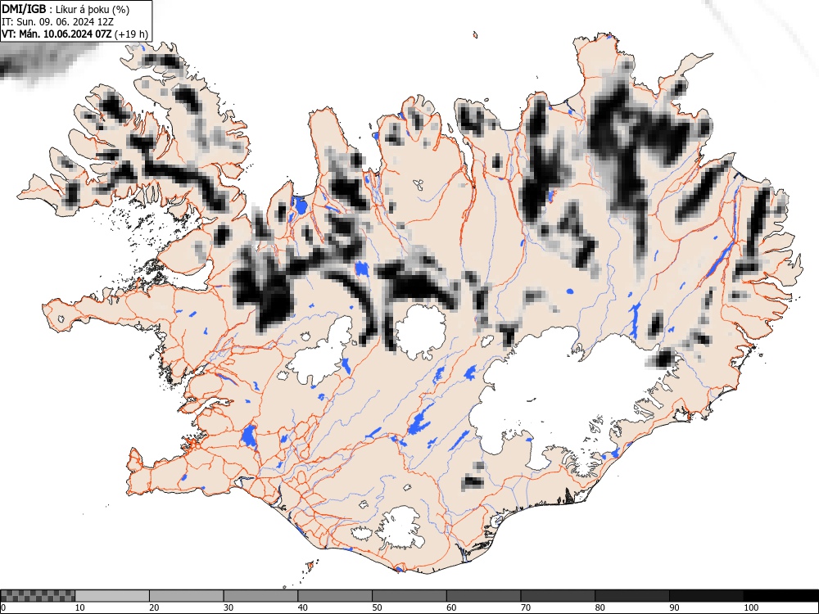Viewport: 819px width, 614px height.
Task: Click the legend label '100'
Action: point(750,607)
